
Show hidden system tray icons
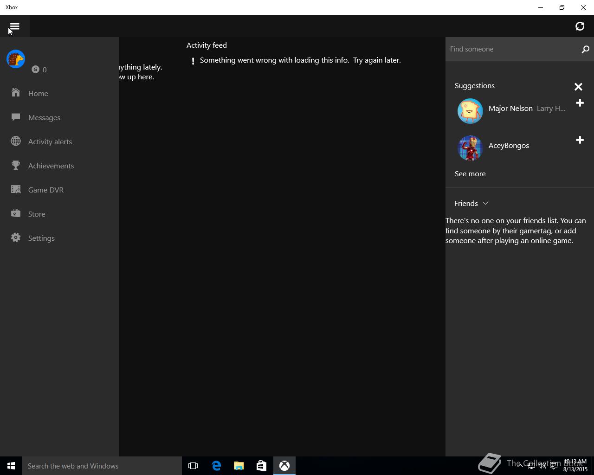[x=520, y=466]
